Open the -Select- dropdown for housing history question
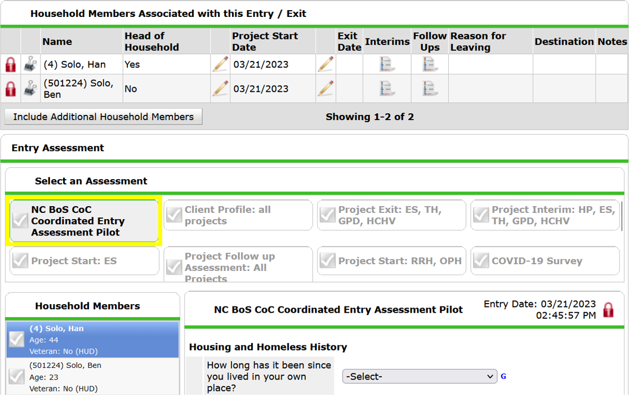Viewport: 629px width, 396px height. (419, 376)
